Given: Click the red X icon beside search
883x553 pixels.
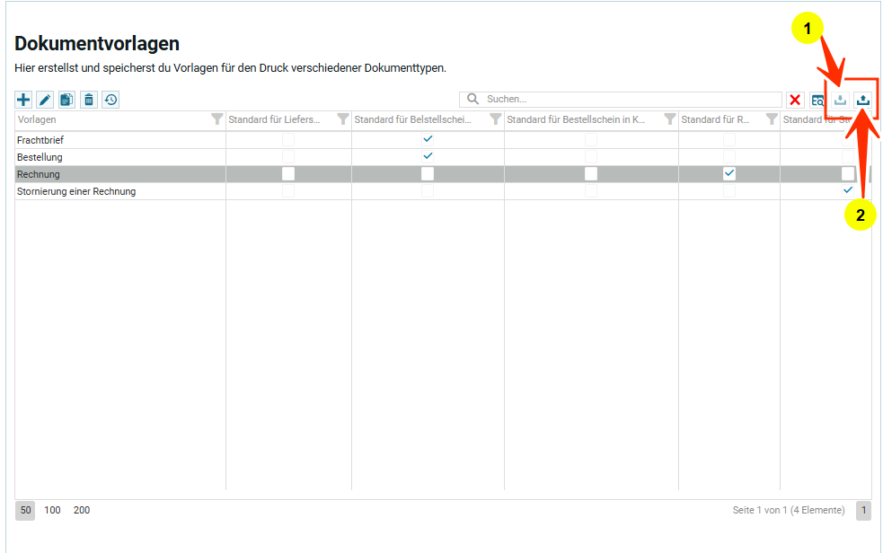Looking at the screenshot, I should point(795,100).
